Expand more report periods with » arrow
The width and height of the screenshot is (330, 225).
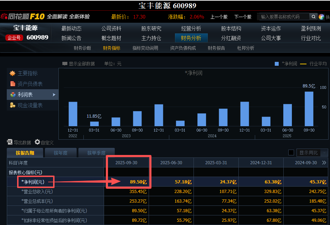(x=324, y=162)
